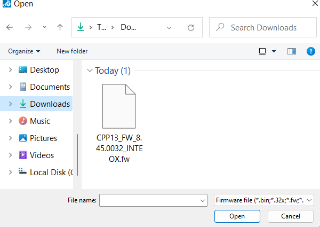Click the view layout icon

tap(262, 51)
